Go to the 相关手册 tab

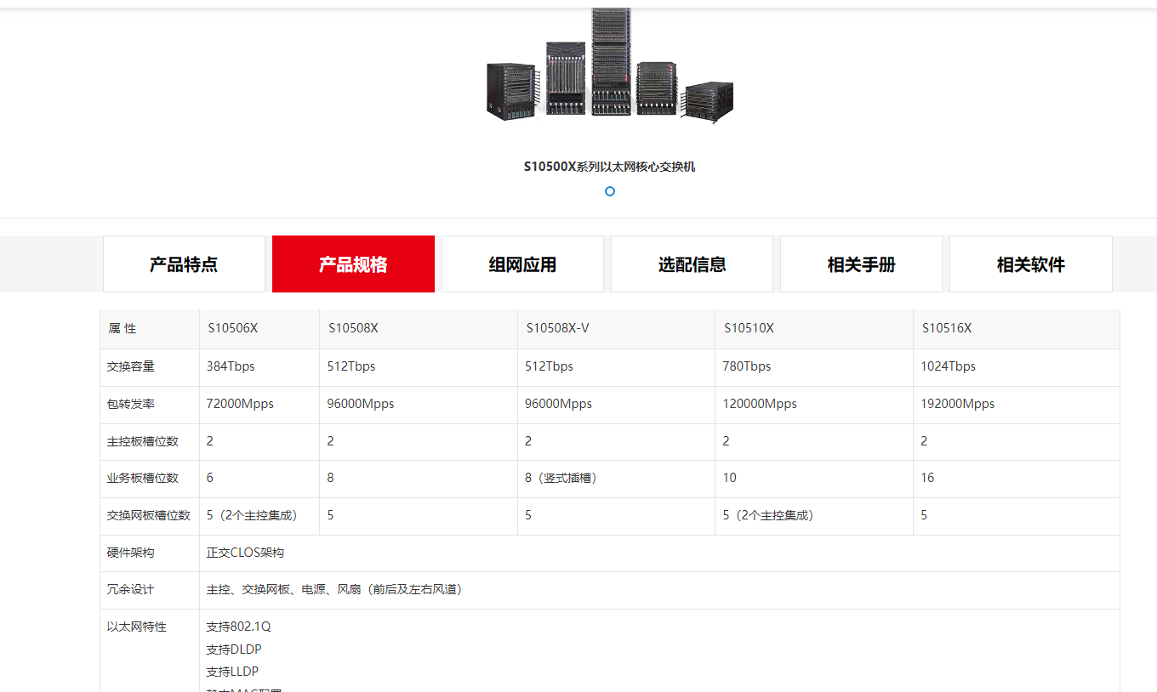[861, 264]
